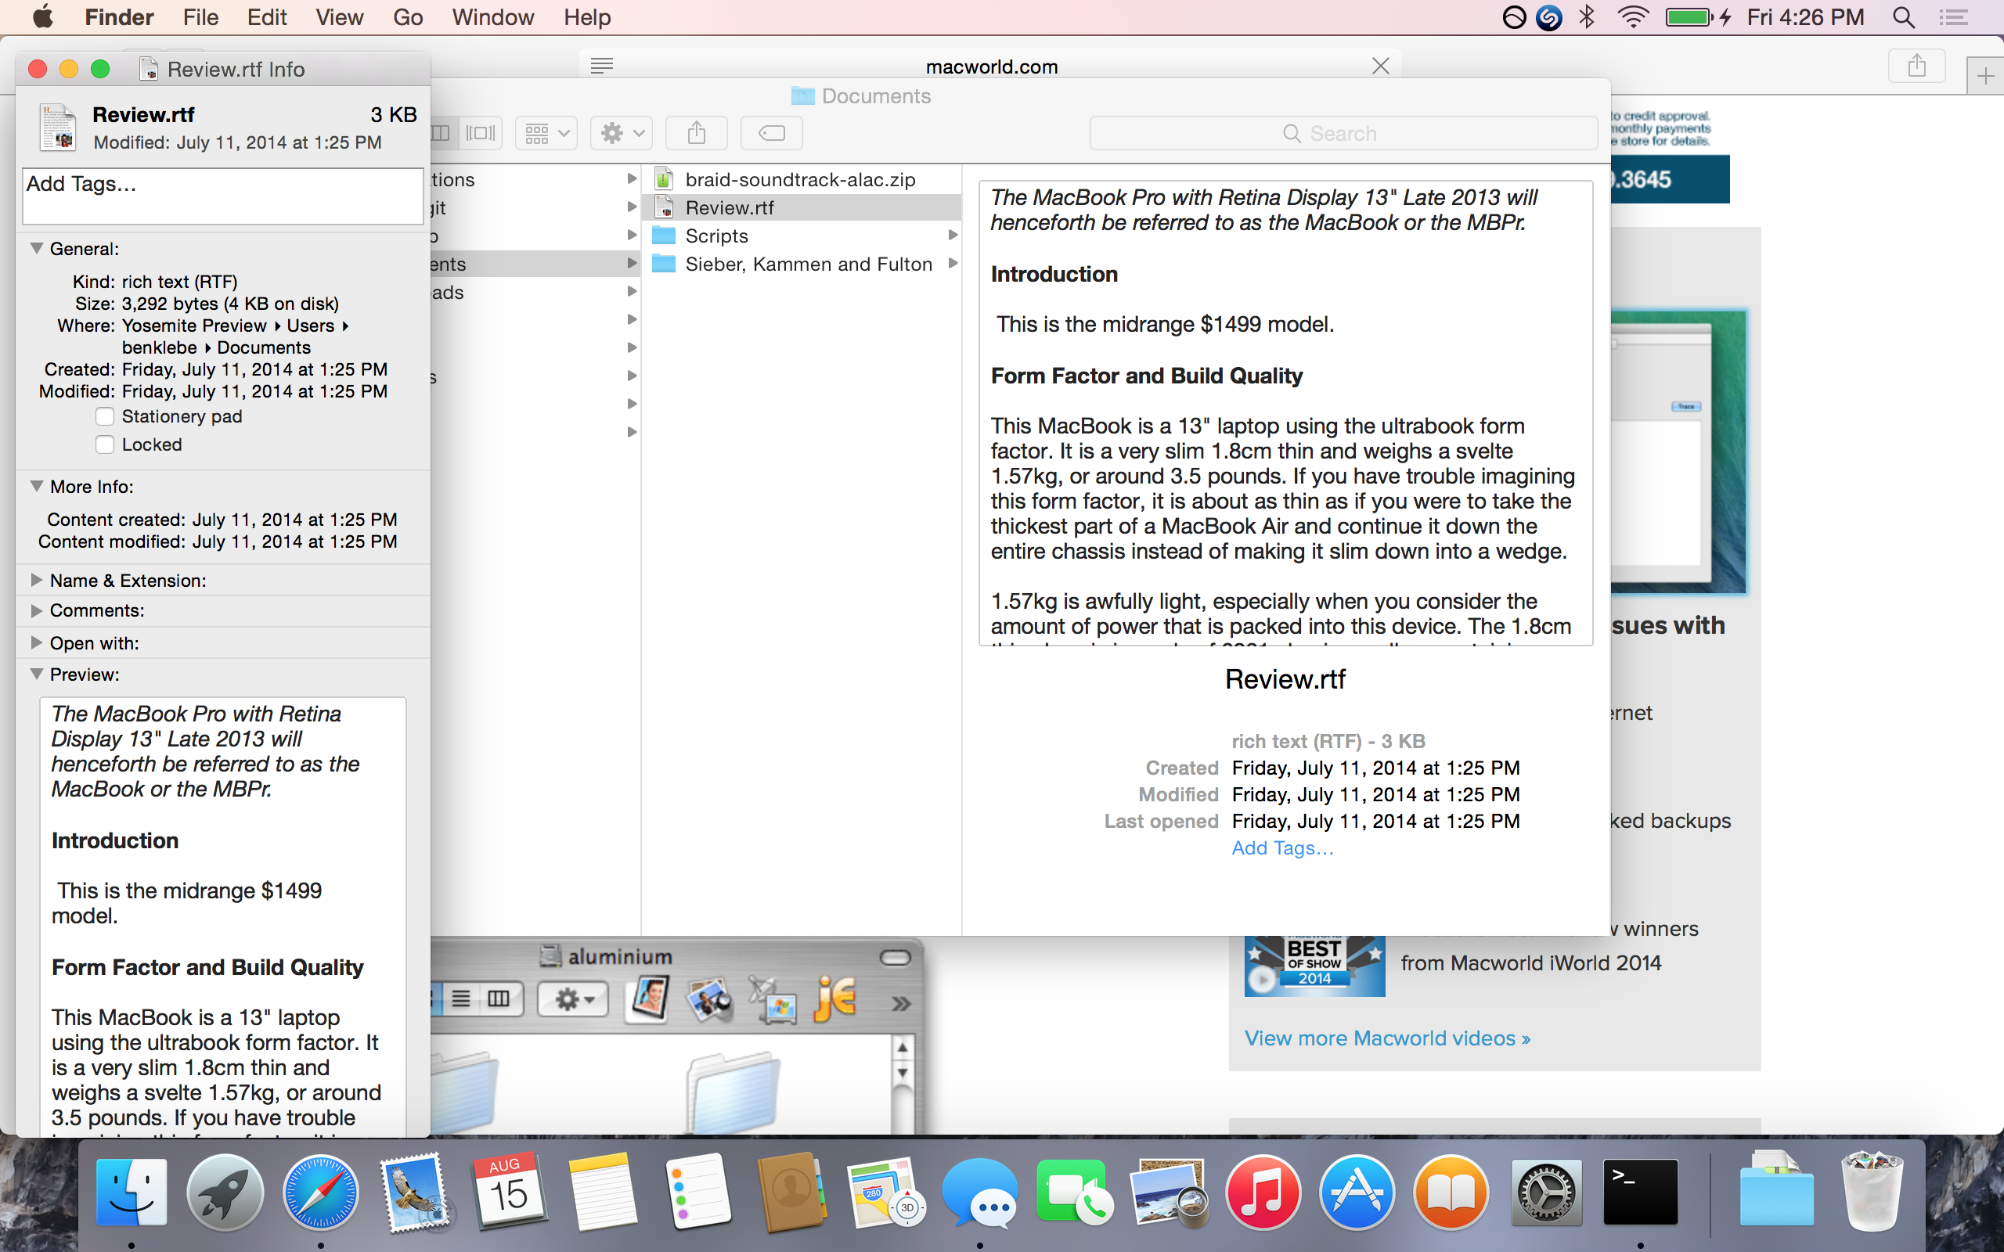Viewport: 2004px width, 1252px height.
Task: Switch to column view in Finder
Action: click(442, 132)
